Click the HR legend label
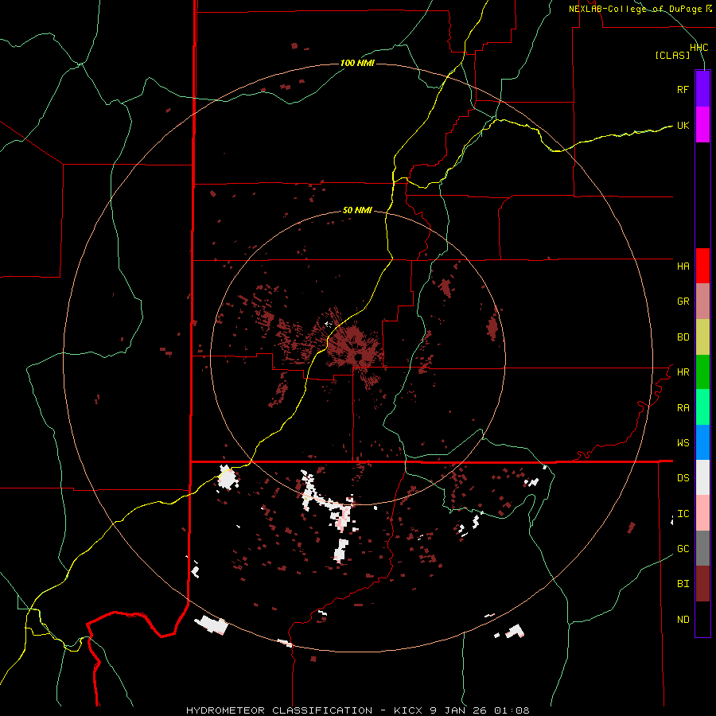The image size is (716, 716). tap(683, 372)
